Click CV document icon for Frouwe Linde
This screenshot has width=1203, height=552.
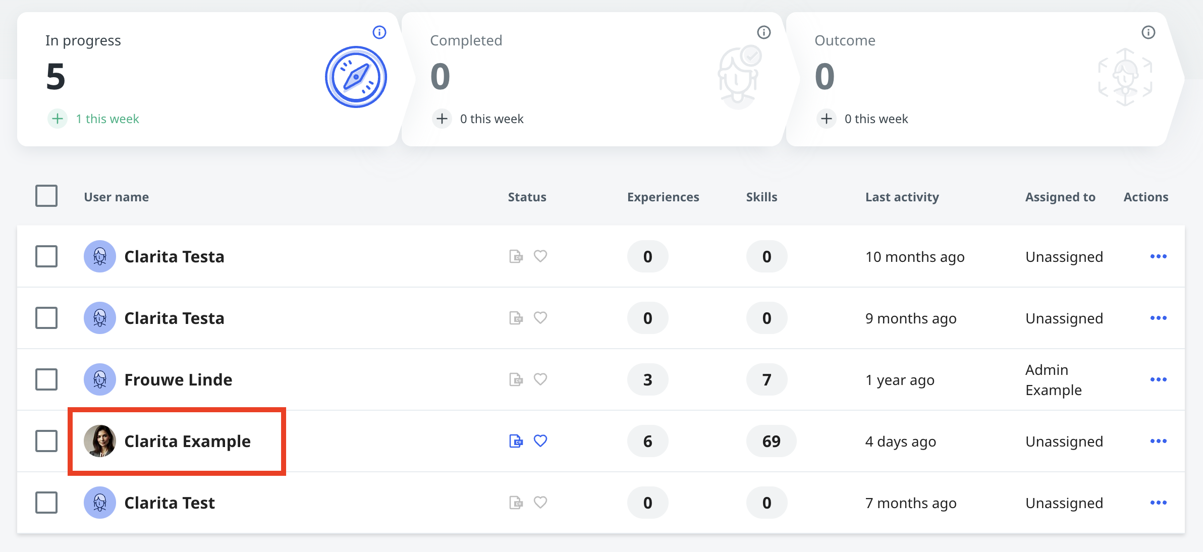pyautogui.click(x=516, y=379)
